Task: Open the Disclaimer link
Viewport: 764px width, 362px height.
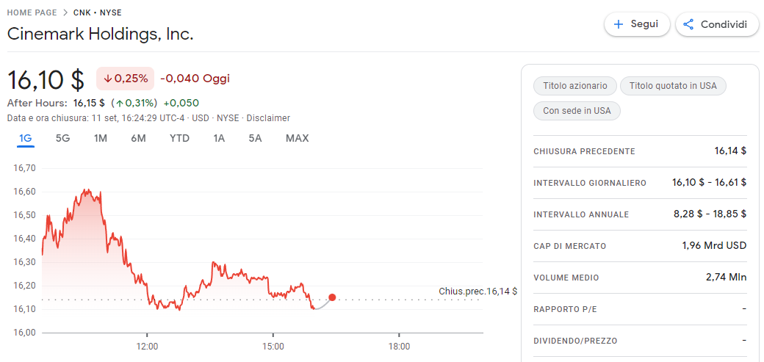Action: [268, 118]
